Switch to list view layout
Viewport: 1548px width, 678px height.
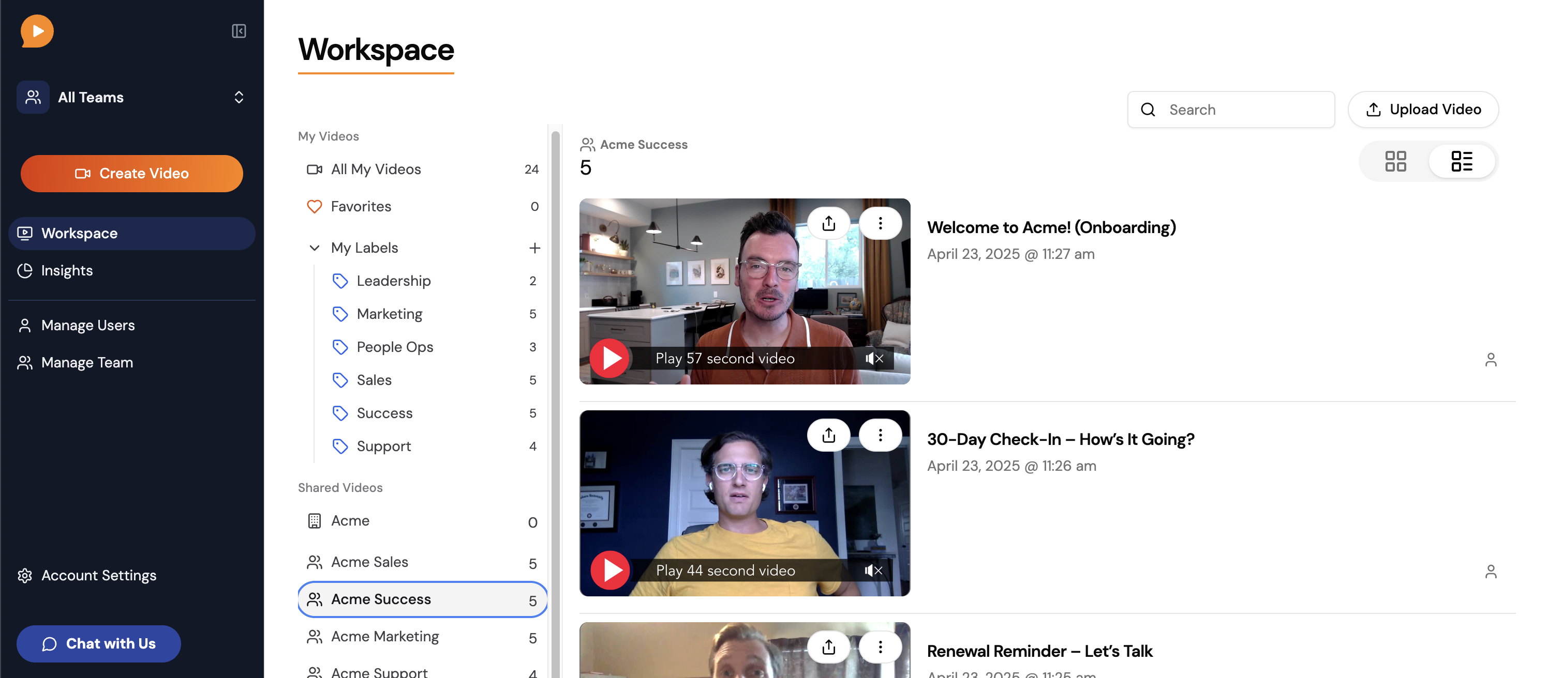[x=1462, y=161]
